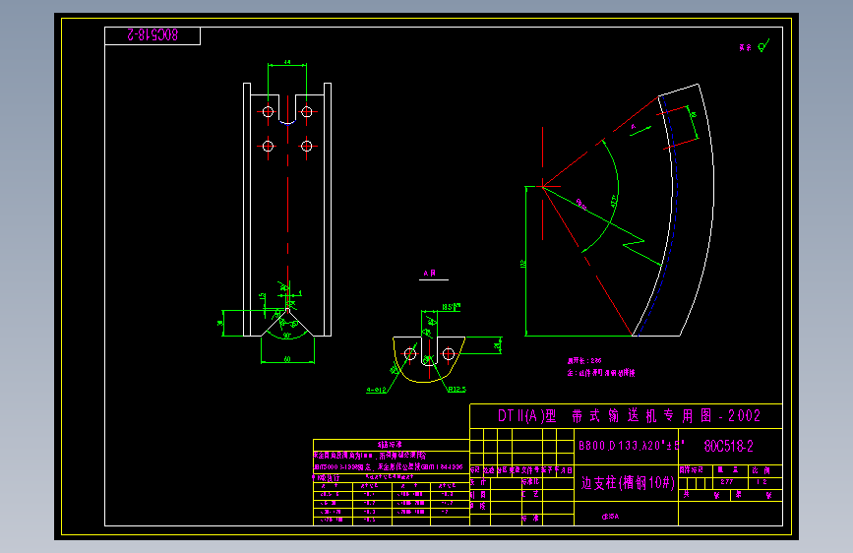Click the "A向" view label
Screen dimensions: 853x553
click(x=430, y=274)
